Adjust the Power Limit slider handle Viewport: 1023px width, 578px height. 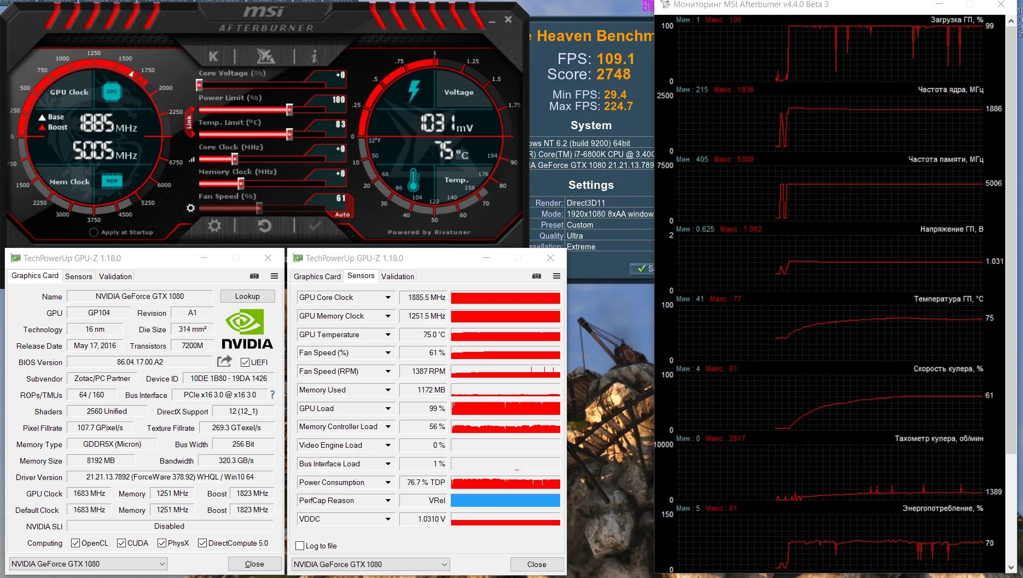point(289,109)
